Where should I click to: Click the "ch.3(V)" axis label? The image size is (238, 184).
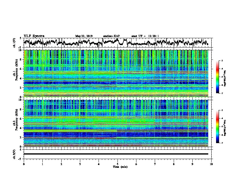pyautogui.click(x=14, y=154)
